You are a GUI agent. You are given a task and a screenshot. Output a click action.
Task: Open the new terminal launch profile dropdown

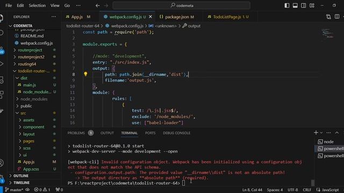pyautogui.click(x=321, y=132)
